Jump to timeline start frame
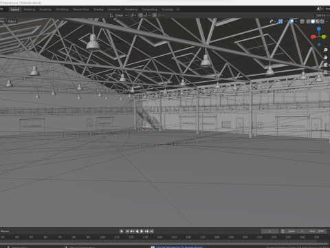Viewport: 330px width, 248px height. point(127,231)
